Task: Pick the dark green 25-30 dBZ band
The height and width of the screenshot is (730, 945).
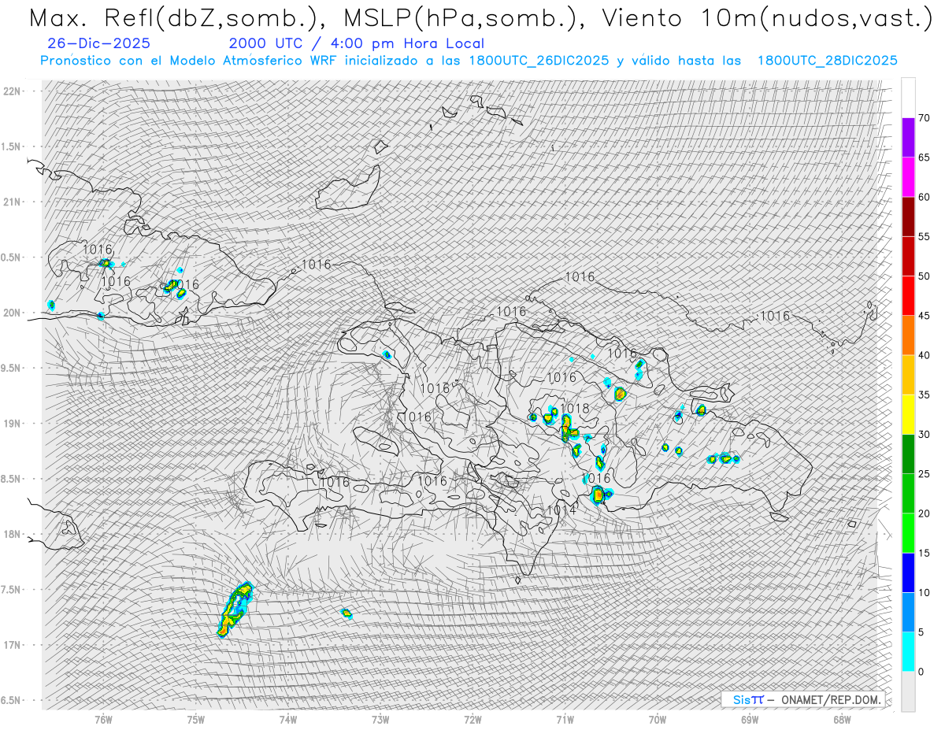Action: 908,454
